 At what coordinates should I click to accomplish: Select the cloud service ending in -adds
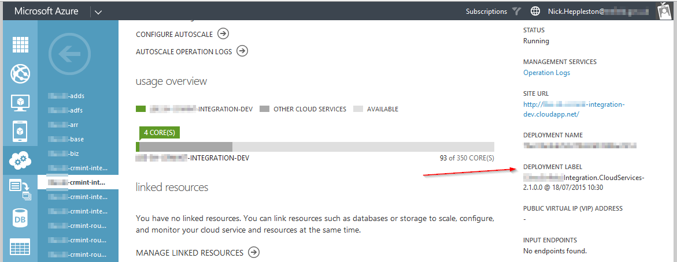67,96
